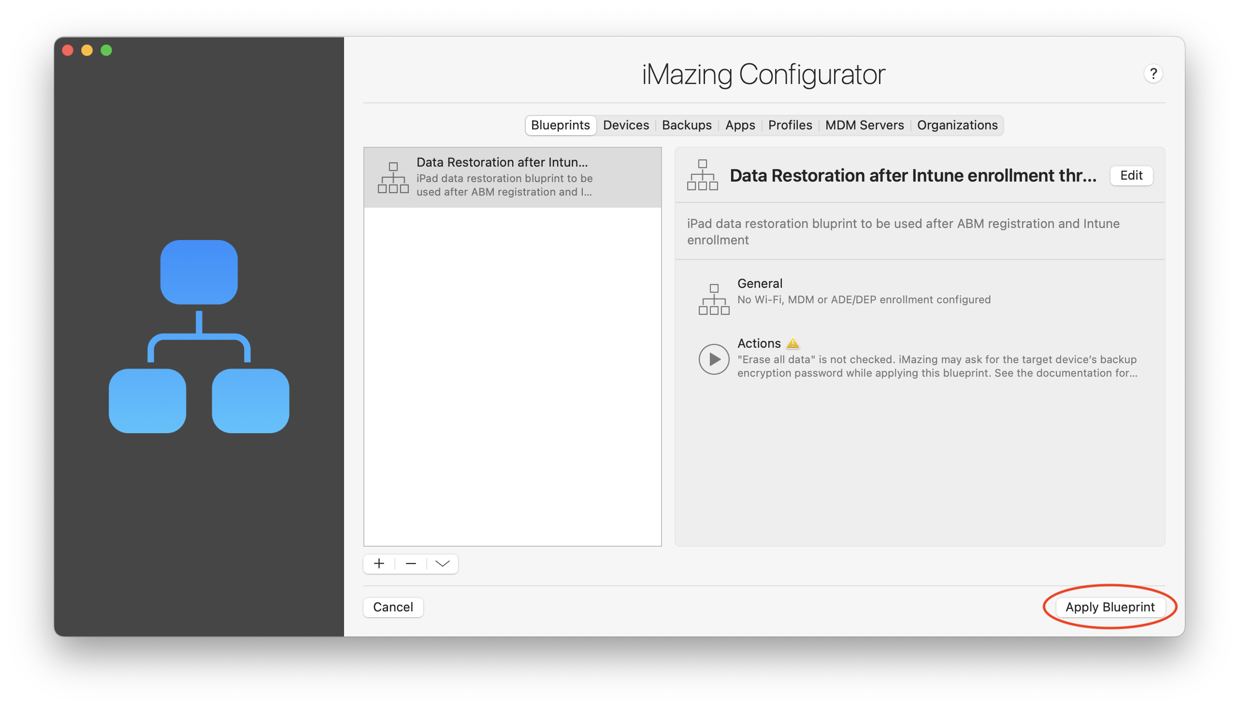The height and width of the screenshot is (708, 1239).
Task: Click the Actions play icon
Action: tap(714, 359)
